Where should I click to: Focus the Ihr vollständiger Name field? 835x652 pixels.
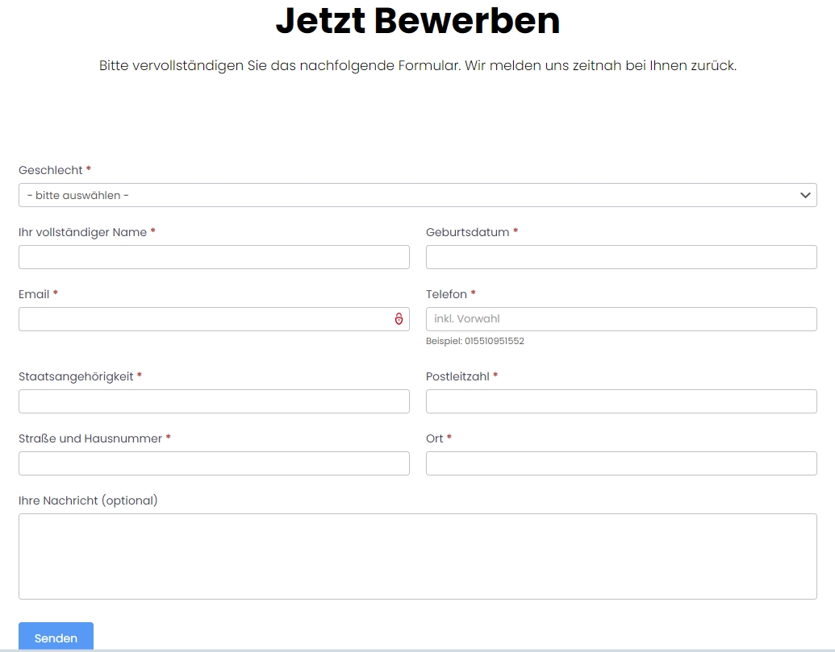pyautogui.click(x=214, y=257)
